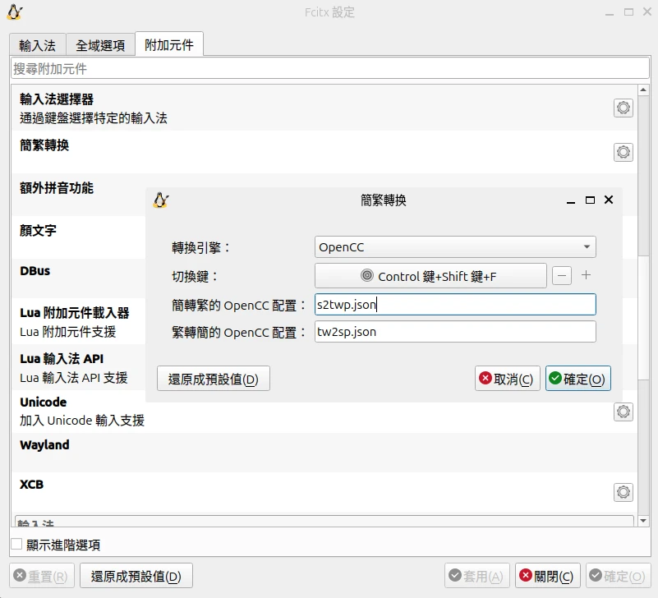Switch to the 全域選項 tab
The image size is (658, 598).
[100, 45]
